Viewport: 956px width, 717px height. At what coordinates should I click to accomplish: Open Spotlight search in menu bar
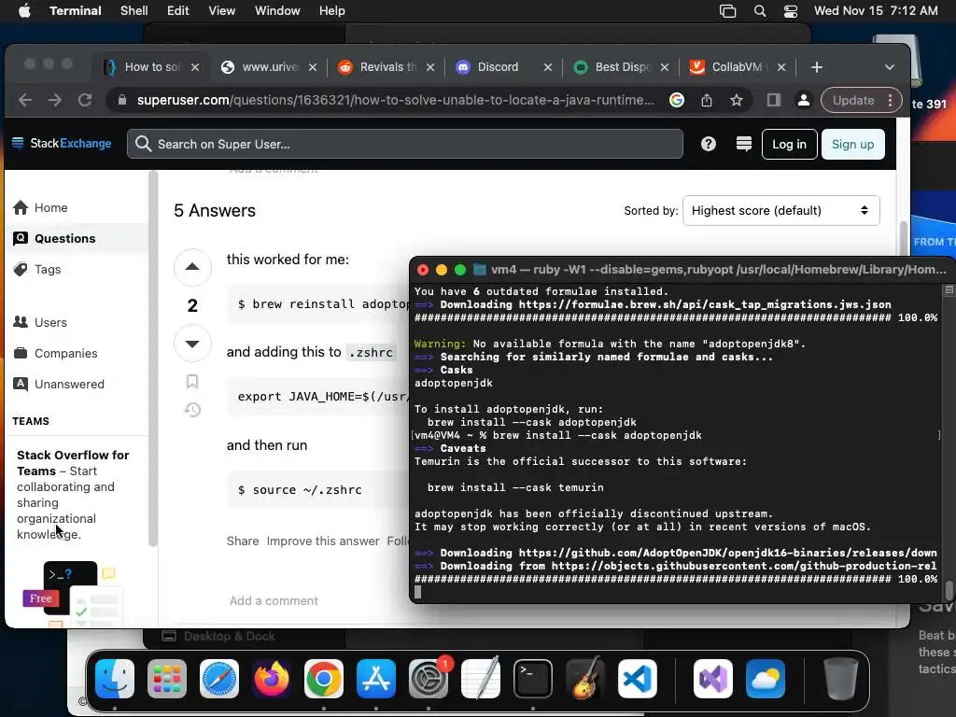tap(760, 11)
